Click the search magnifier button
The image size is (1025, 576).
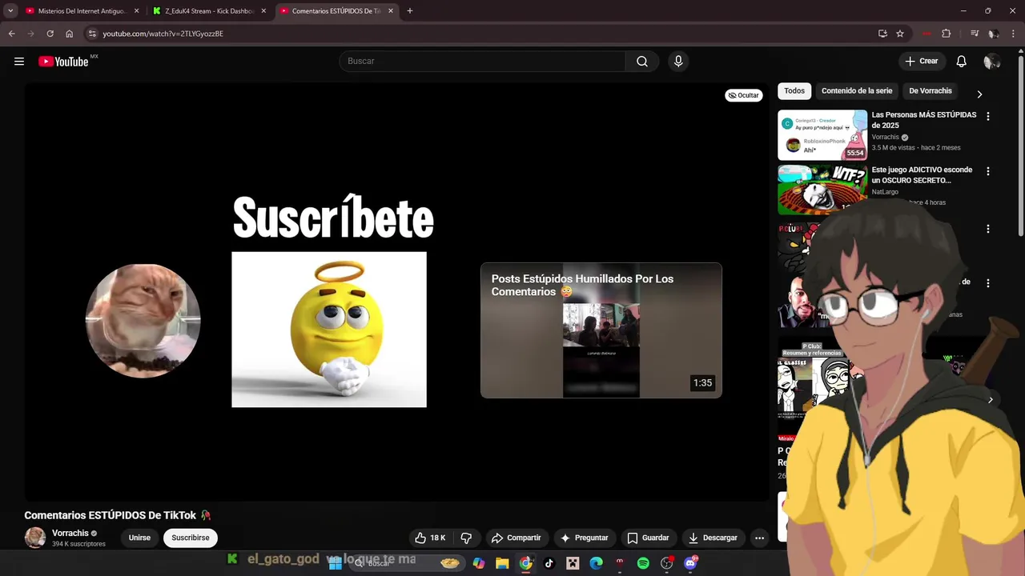[x=642, y=62]
